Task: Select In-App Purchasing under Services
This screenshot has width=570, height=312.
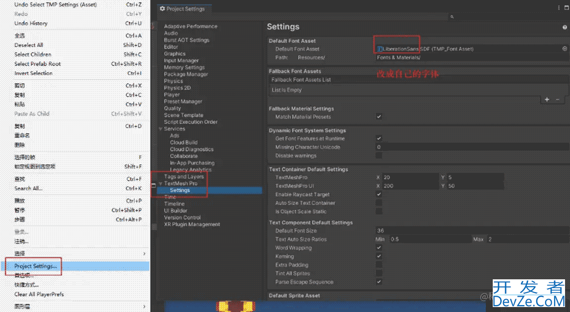Action: [x=192, y=163]
